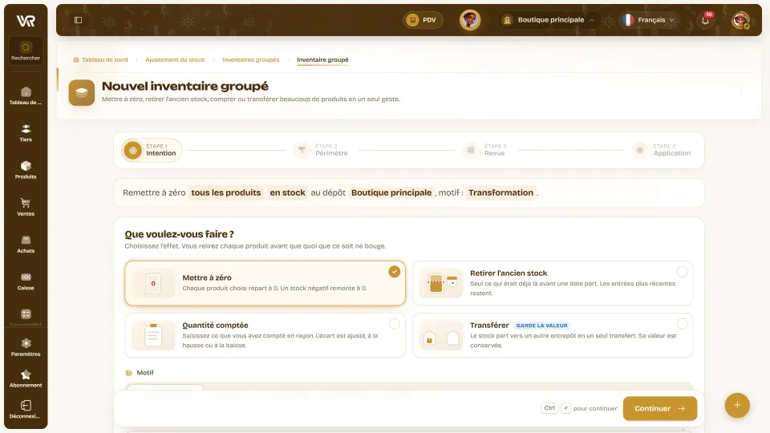Open Abonnement in the sidebar
Screen dimensions: 770x433
click(26, 378)
